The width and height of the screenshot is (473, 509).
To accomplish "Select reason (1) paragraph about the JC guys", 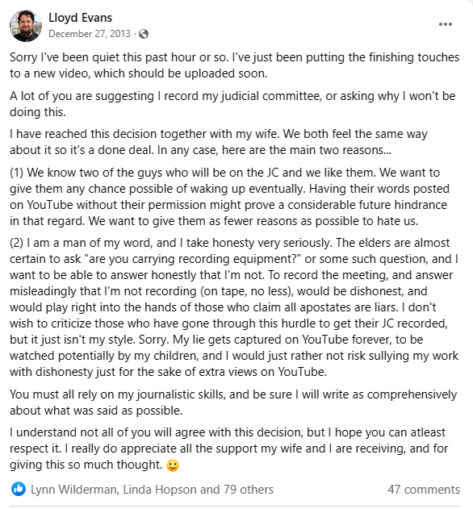I will (x=229, y=197).
